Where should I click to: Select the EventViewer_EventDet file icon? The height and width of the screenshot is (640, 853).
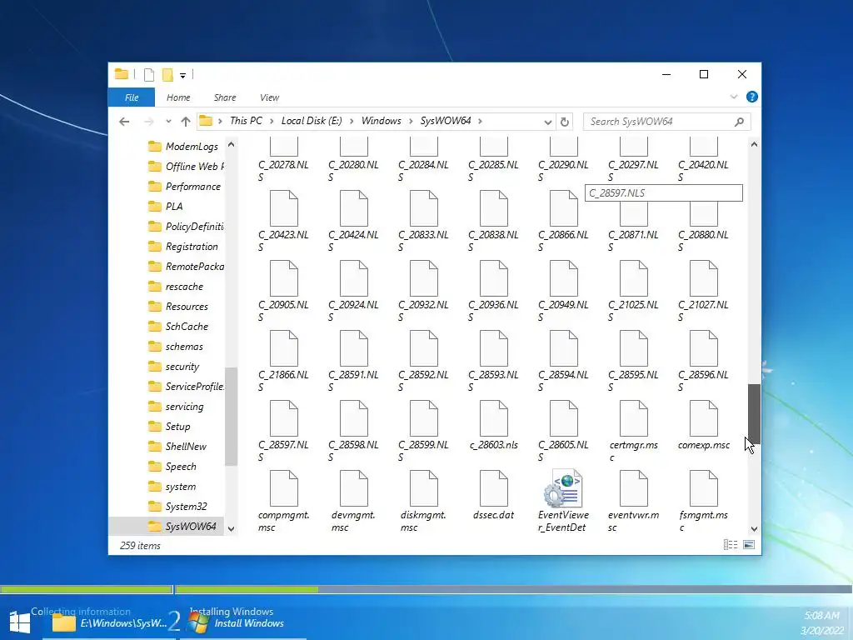(564, 488)
